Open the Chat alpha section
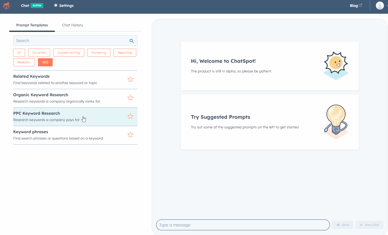 [x=32, y=6]
